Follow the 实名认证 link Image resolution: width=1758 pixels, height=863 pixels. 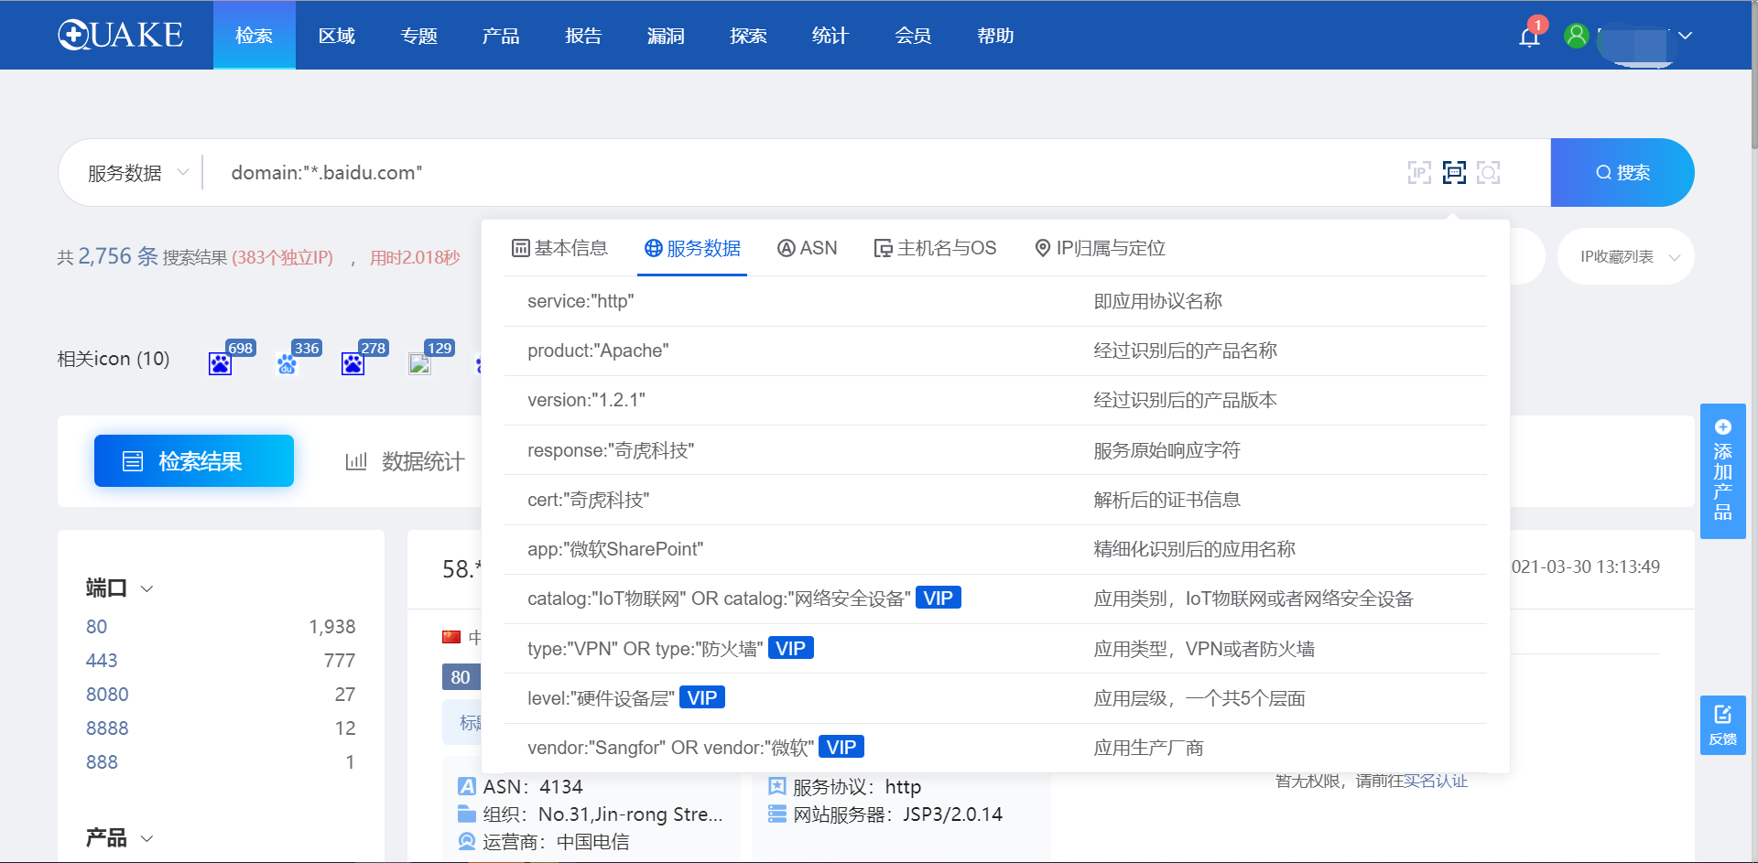(x=1435, y=781)
